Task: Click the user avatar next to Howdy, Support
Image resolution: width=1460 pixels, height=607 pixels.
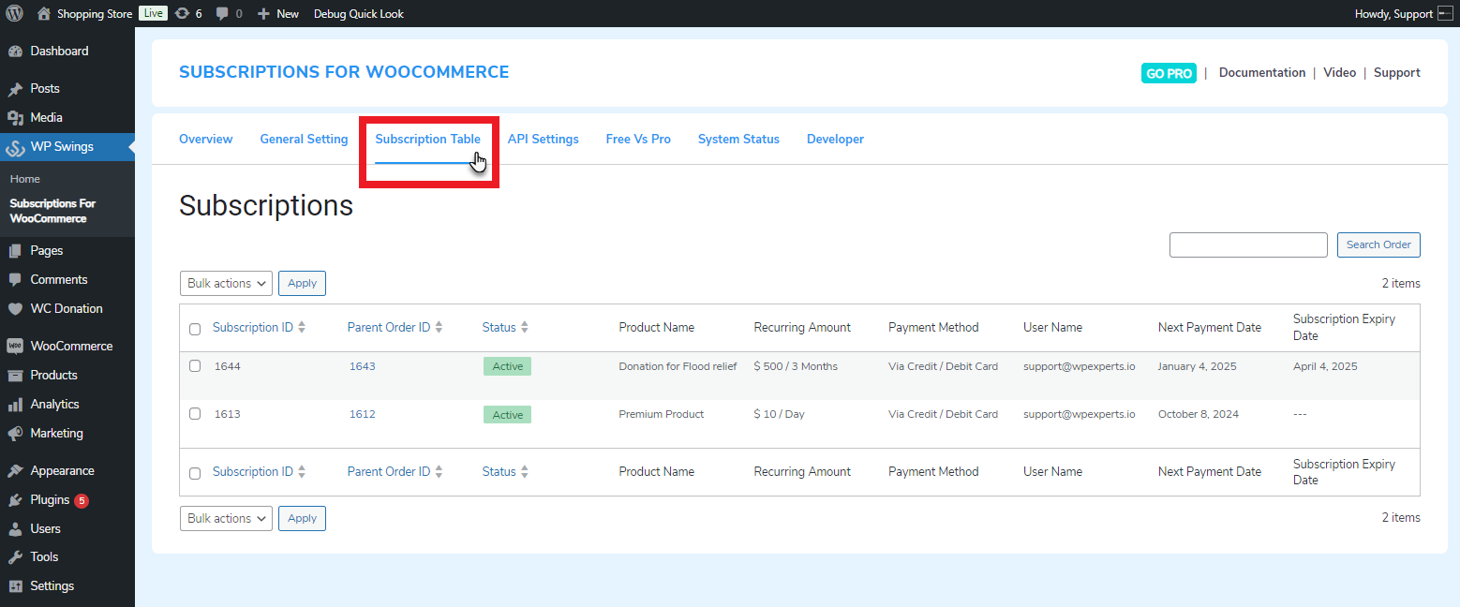Action: [x=1445, y=13]
